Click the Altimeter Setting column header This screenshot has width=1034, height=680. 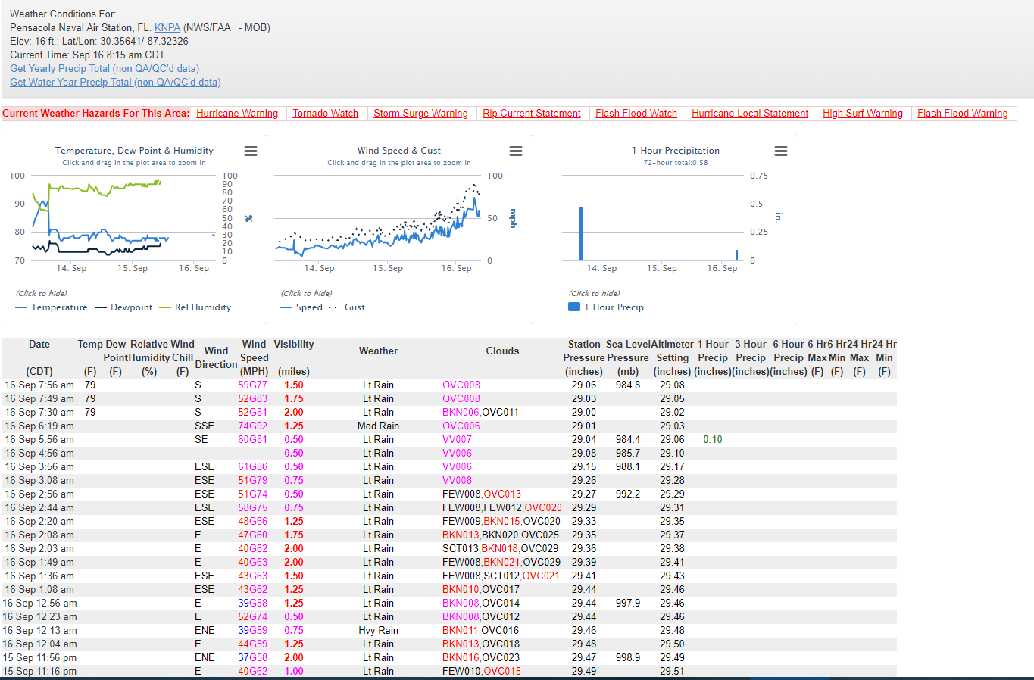pos(673,357)
